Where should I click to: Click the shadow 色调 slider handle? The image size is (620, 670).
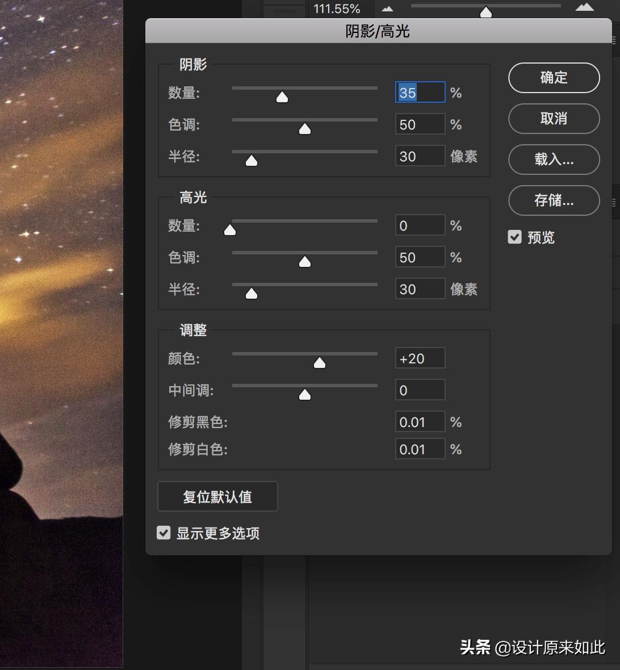pyautogui.click(x=304, y=128)
